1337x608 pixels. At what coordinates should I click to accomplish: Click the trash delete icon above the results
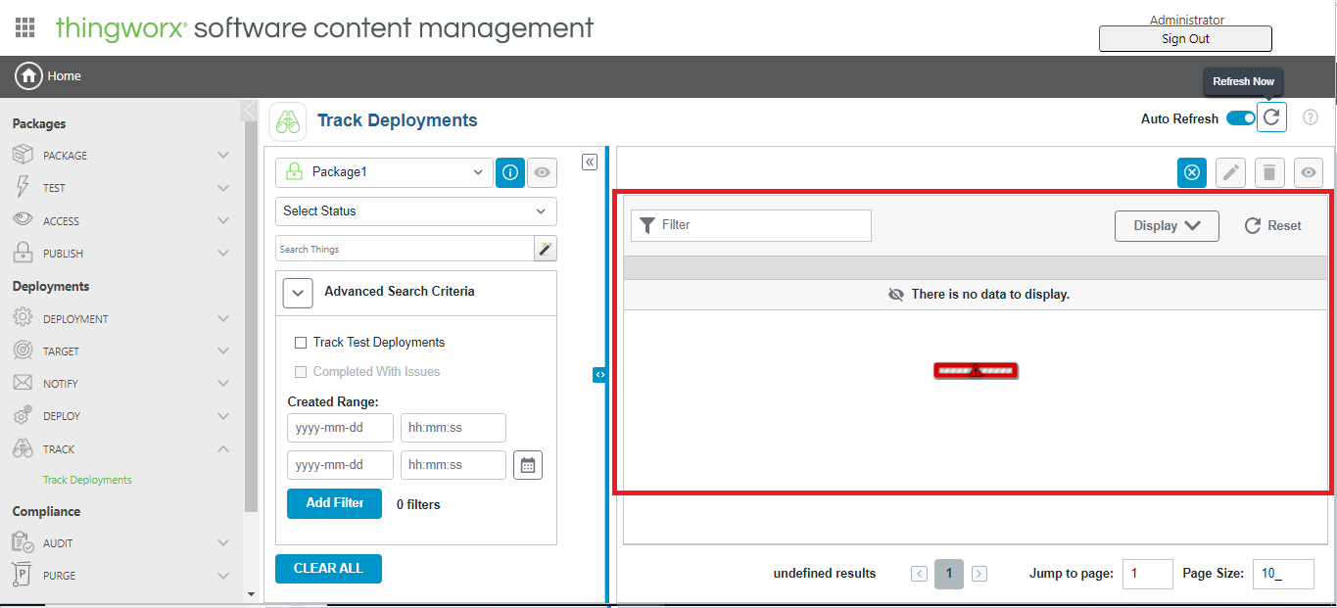pyautogui.click(x=1268, y=172)
